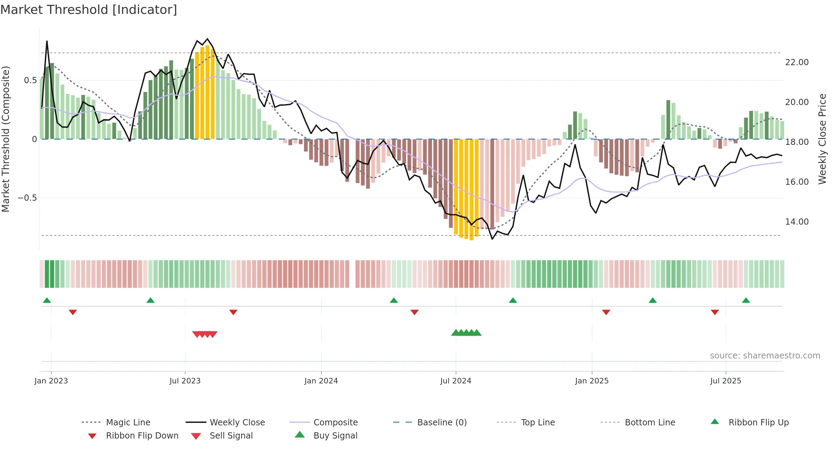Toggle the Magic Line legend entry
This screenshot has height=468, width=832.
[116, 422]
